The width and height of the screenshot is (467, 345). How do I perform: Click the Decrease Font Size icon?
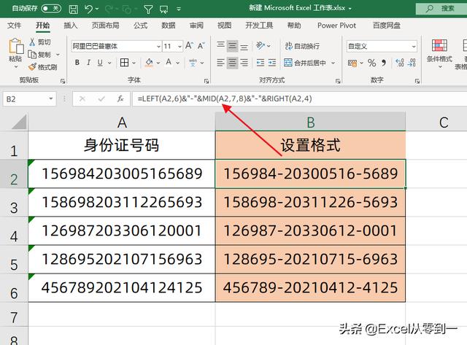pos(201,46)
